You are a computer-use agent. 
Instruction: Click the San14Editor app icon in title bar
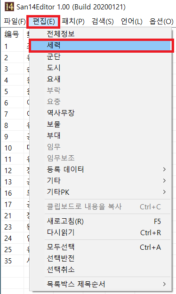[x=9, y=7]
